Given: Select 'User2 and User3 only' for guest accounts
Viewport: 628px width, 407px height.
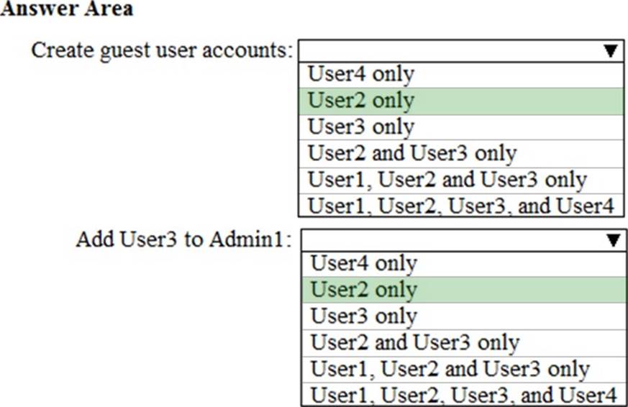Looking at the screenshot, I should click(x=412, y=153).
